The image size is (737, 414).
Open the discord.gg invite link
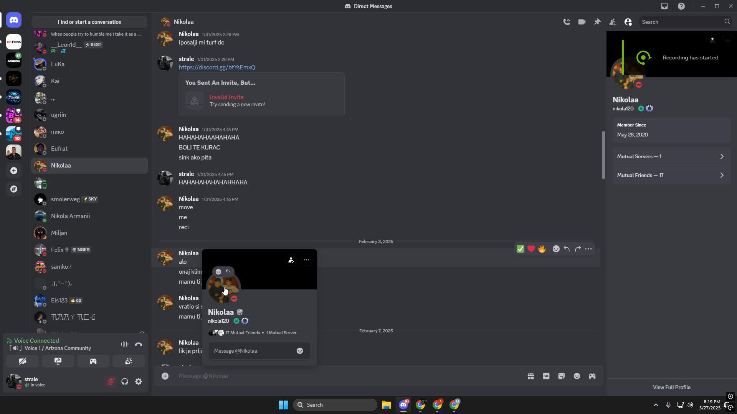tap(217, 67)
